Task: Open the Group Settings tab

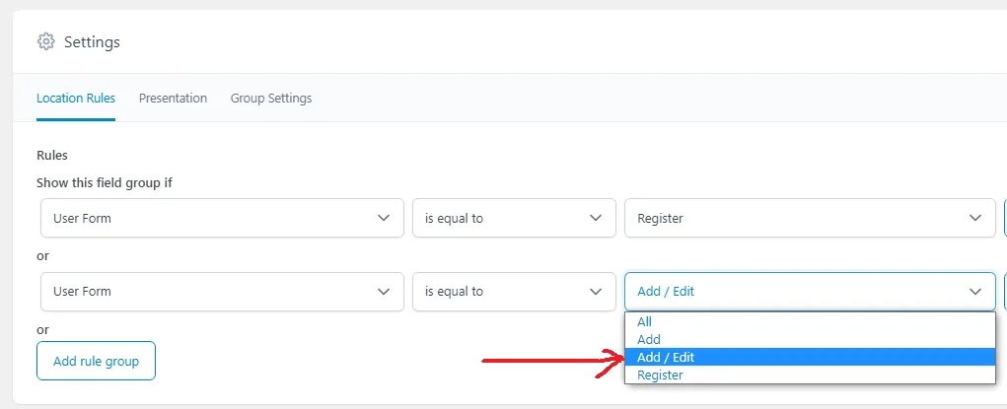Action: pyautogui.click(x=271, y=99)
